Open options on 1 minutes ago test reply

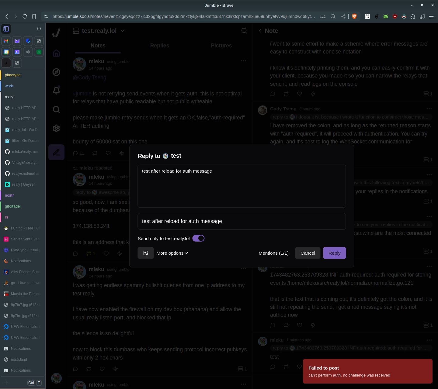(429, 340)
